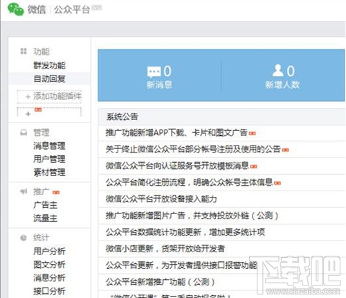Click the new badge after 关于终止微信公众平台 announcement
The width and height of the screenshot is (346, 298).
[285, 150]
